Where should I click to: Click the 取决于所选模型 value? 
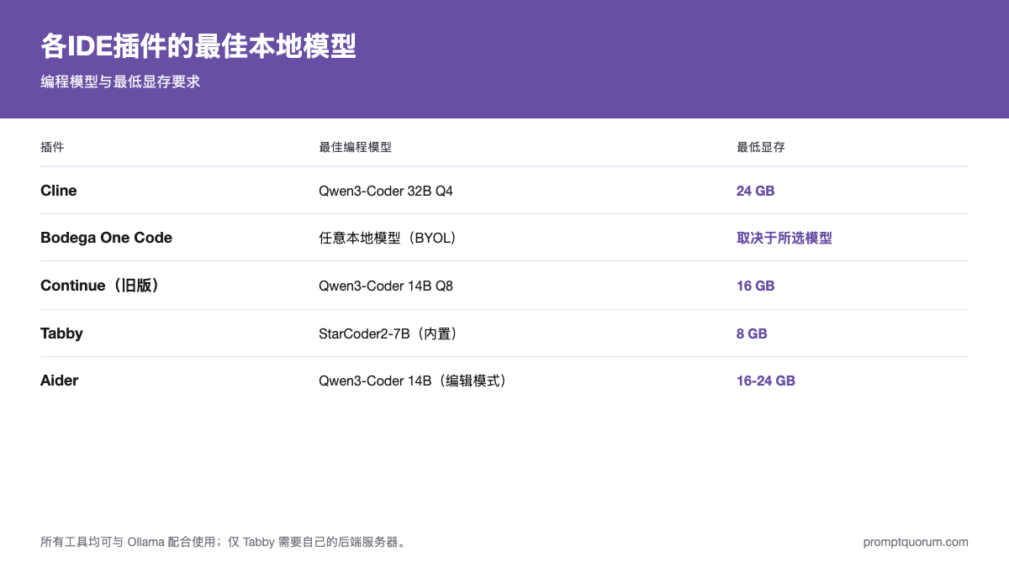pyautogui.click(x=784, y=238)
